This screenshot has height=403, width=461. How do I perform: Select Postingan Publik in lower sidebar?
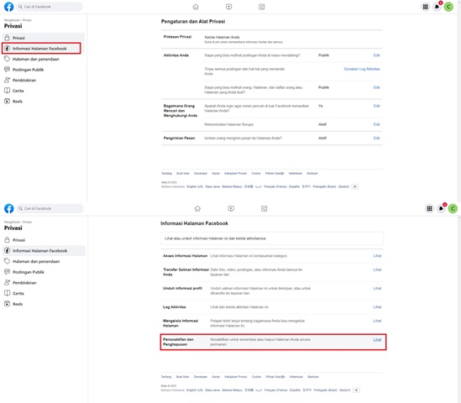coord(45,272)
